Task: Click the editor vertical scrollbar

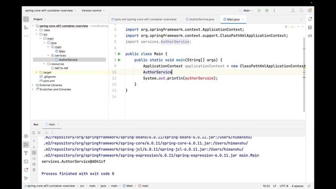Action: click(304, 75)
